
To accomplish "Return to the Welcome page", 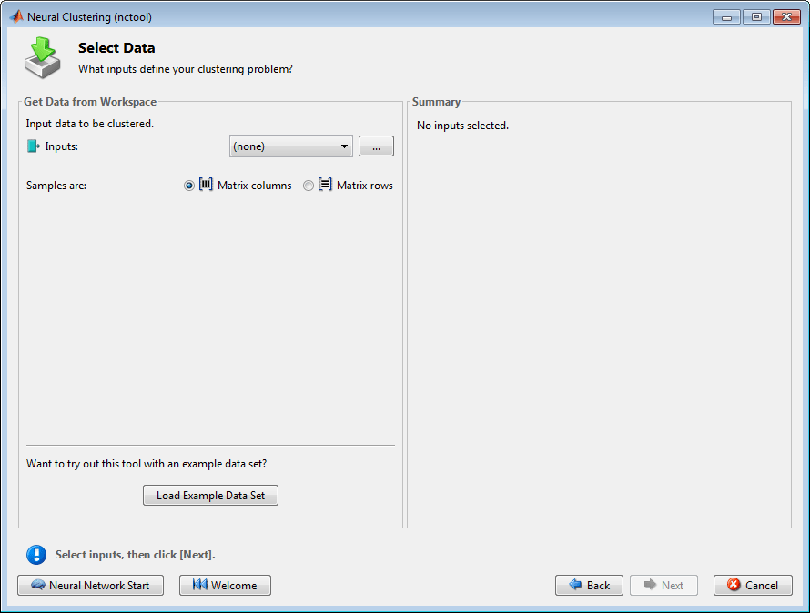I will coord(225,585).
